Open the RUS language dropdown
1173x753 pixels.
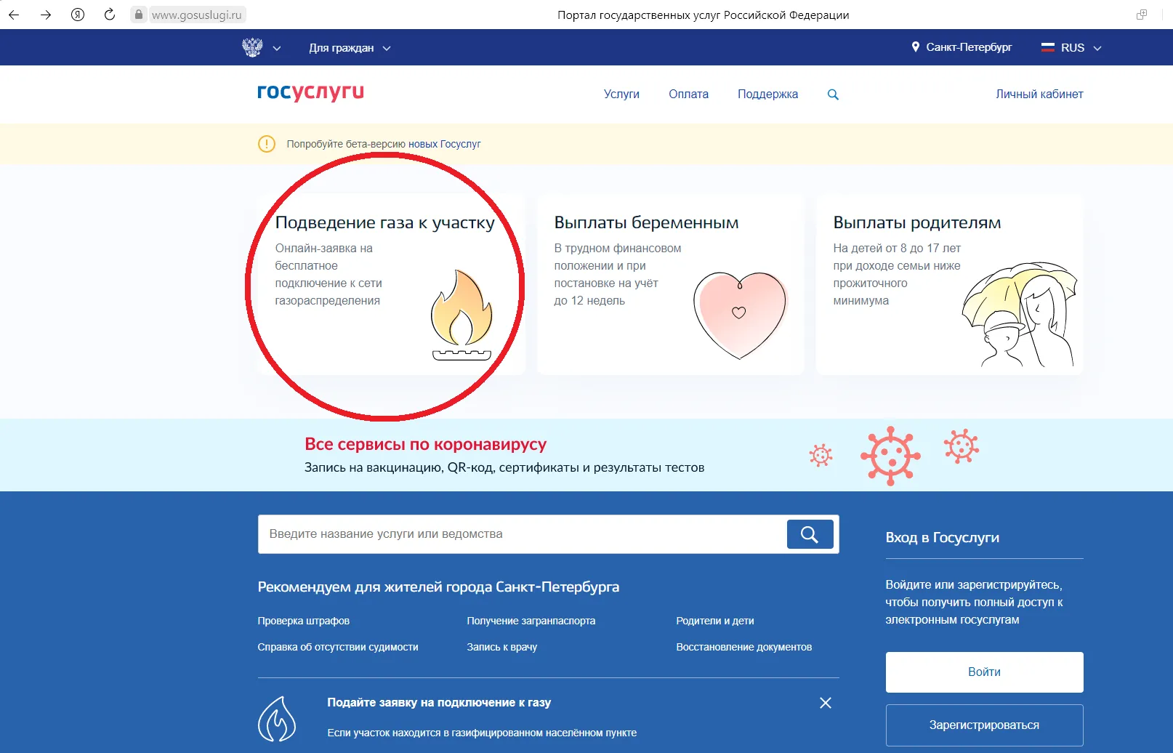click(x=1081, y=48)
